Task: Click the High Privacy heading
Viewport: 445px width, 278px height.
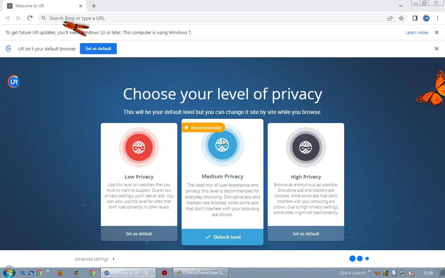Action: [306, 177]
